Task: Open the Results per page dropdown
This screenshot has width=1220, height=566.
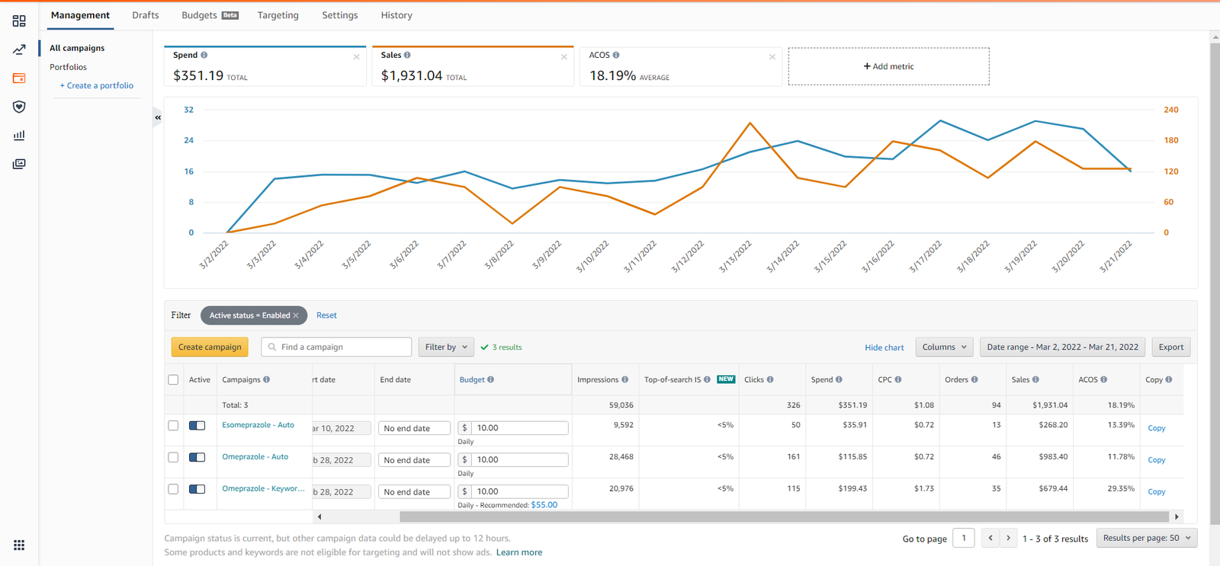Action: [1146, 538]
